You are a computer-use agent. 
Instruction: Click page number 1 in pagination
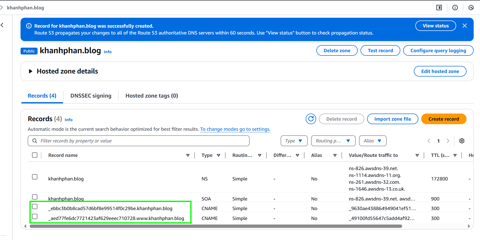pos(438,141)
